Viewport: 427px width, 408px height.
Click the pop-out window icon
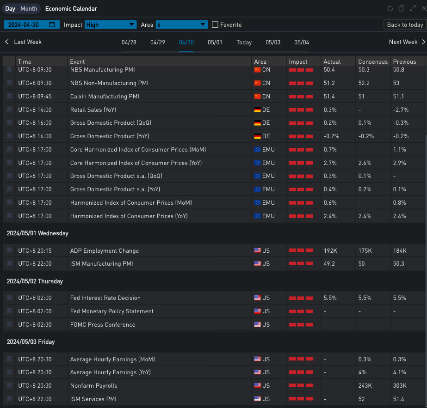tap(401, 8)
